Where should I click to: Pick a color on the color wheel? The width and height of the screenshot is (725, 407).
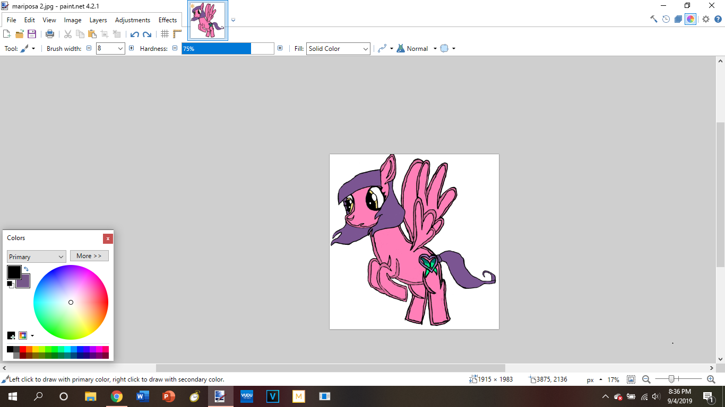pyautogui.click(x=71, y=302)
